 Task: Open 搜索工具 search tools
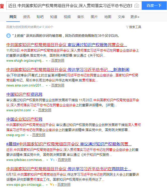[x=135, y=27]
